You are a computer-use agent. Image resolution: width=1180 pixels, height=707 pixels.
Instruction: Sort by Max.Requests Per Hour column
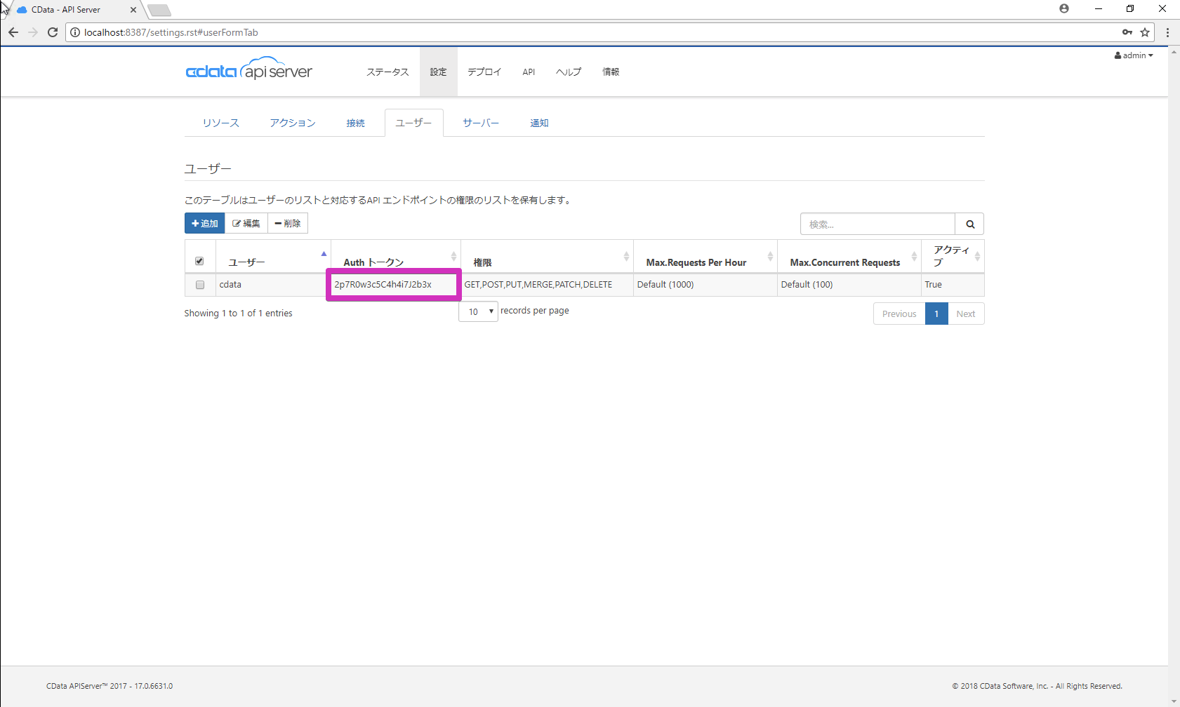coord(770,257)
